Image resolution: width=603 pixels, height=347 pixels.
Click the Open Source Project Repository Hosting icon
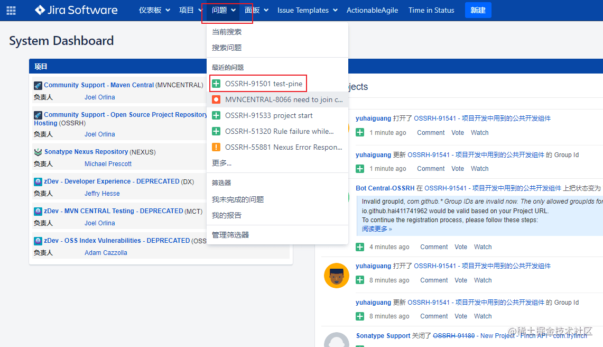tap(38, 115)
